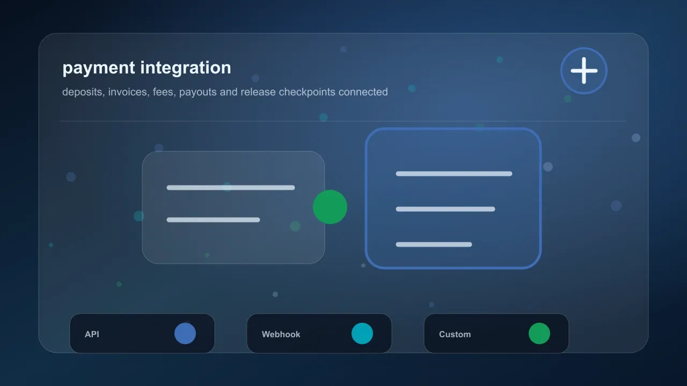Click the teal dot in Webhook chip
Screen dimensions: 687x386
[x=362, y=333]
